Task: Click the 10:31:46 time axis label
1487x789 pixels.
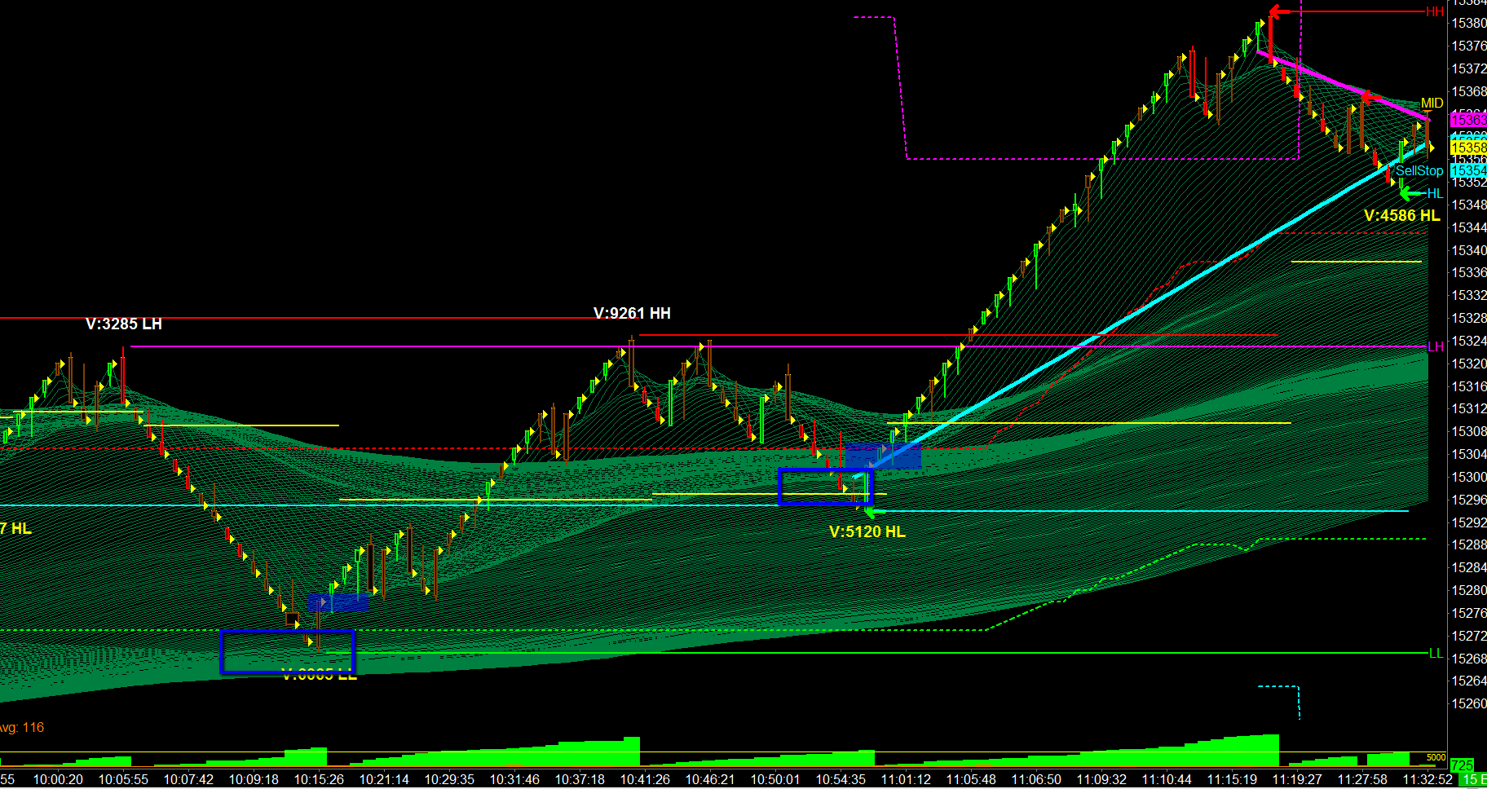Action: point(514,779)
